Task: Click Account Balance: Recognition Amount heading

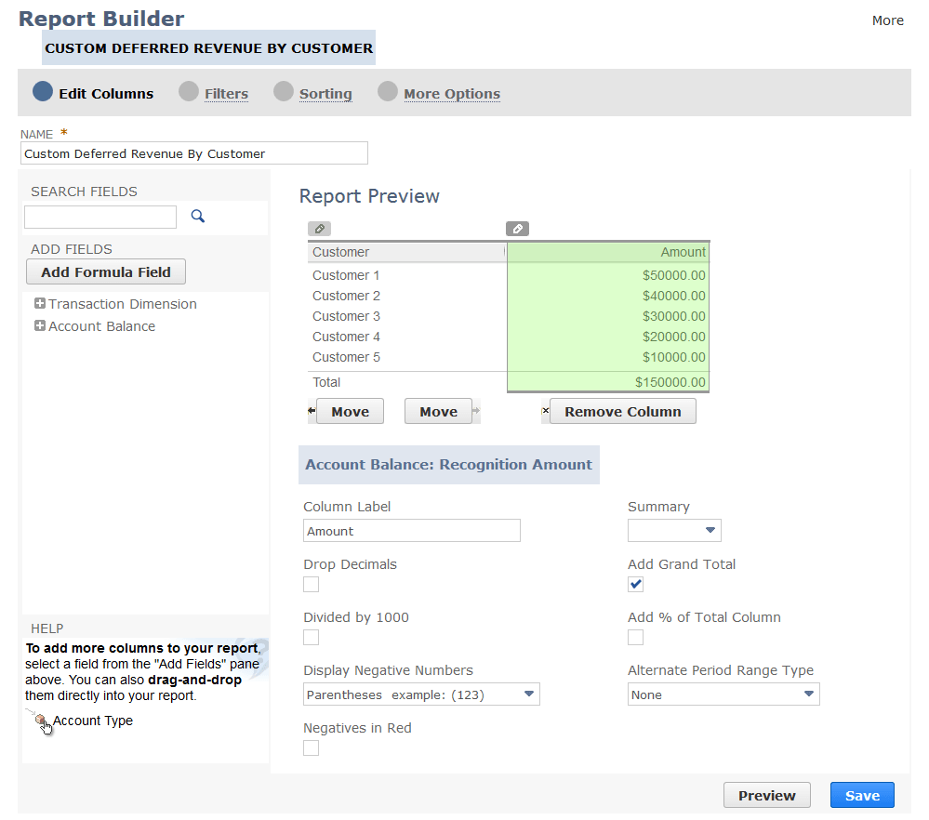Action: [x=448, y=465]
